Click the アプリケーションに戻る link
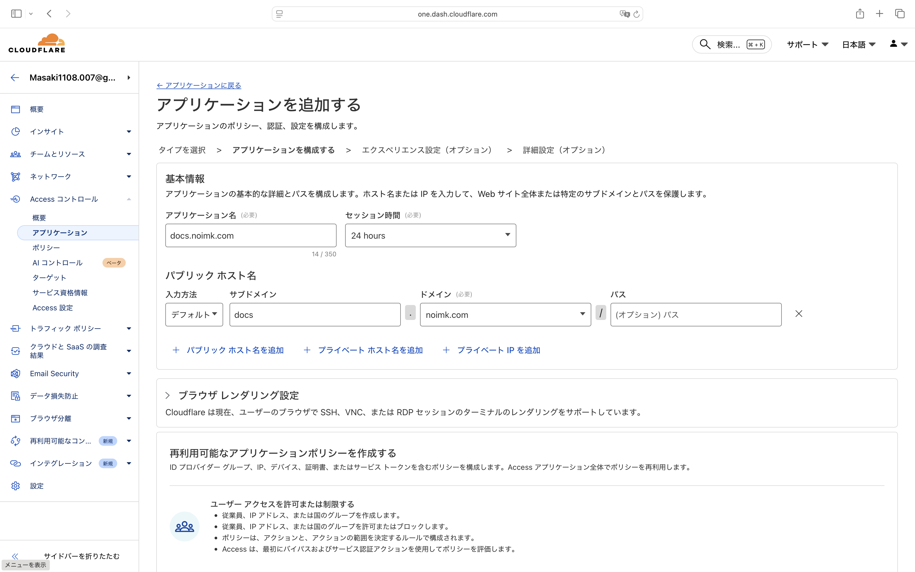The width and height of the screenshot is (915, 572). tap(198, 85)
